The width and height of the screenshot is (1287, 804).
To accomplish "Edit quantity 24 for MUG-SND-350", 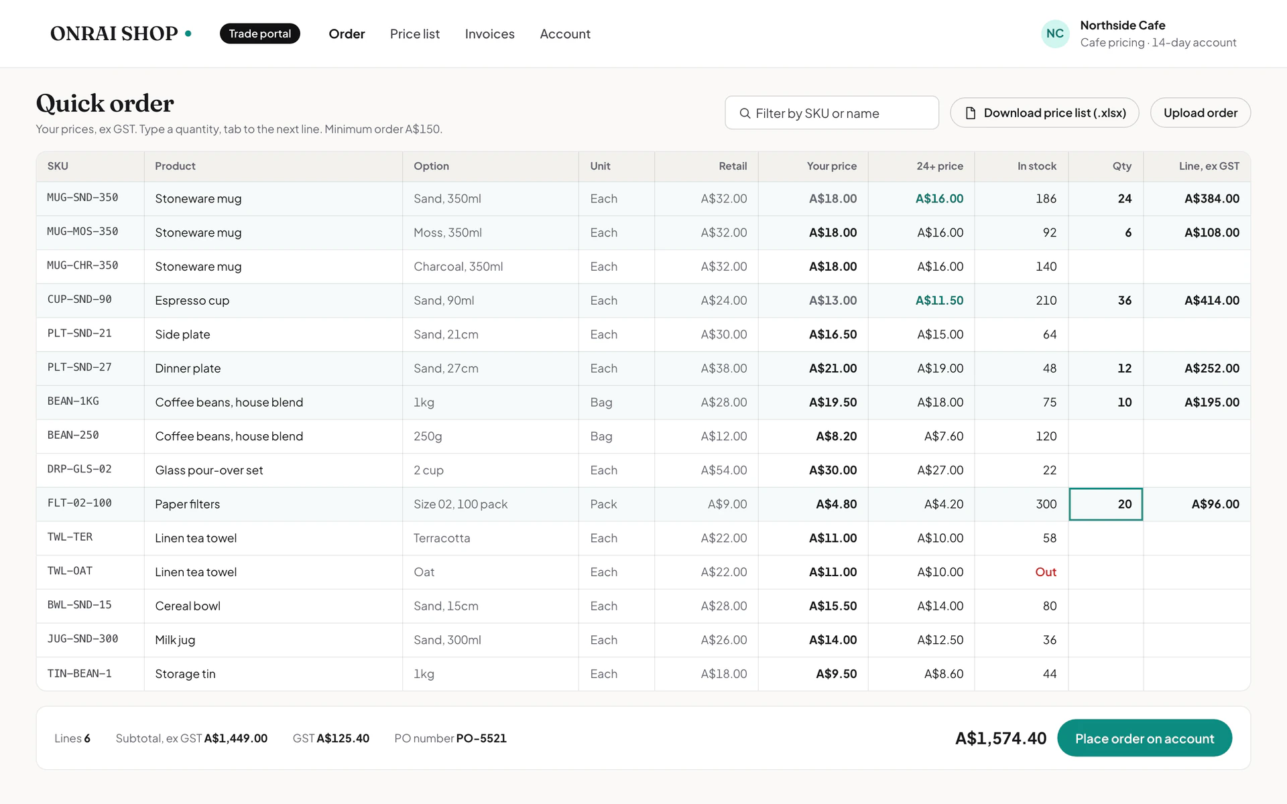I will click(x=1106, y=198).
